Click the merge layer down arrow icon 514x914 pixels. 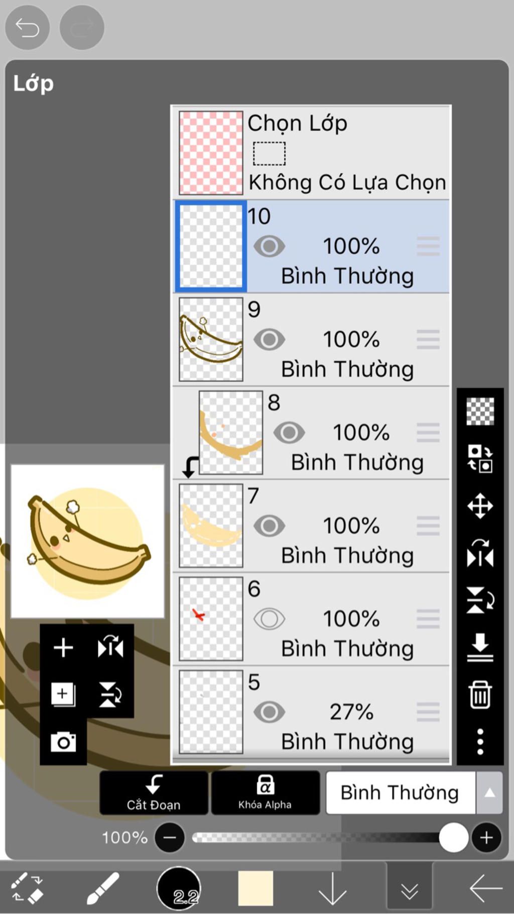point(480,647)
